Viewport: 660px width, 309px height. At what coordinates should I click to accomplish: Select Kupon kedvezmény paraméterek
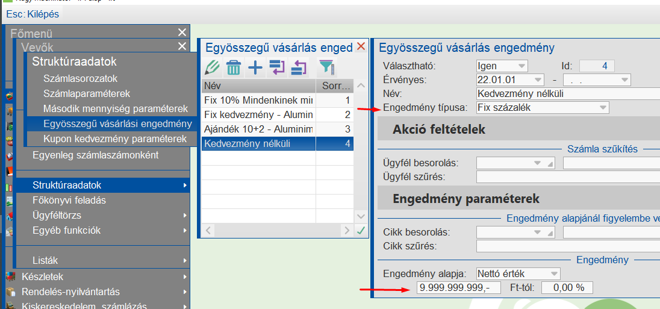115,139
